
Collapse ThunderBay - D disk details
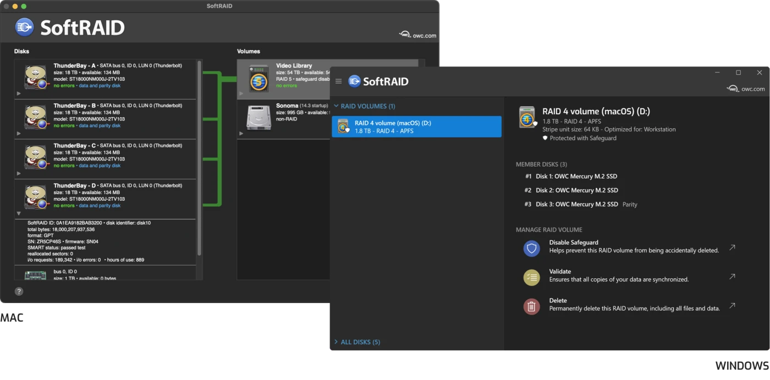(19, 213)
